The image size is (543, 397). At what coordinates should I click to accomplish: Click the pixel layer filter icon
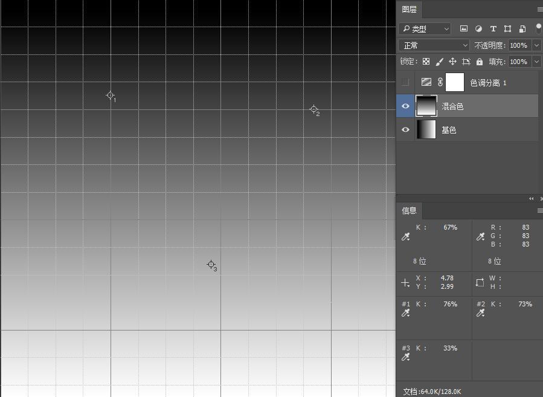coord(464,28)
